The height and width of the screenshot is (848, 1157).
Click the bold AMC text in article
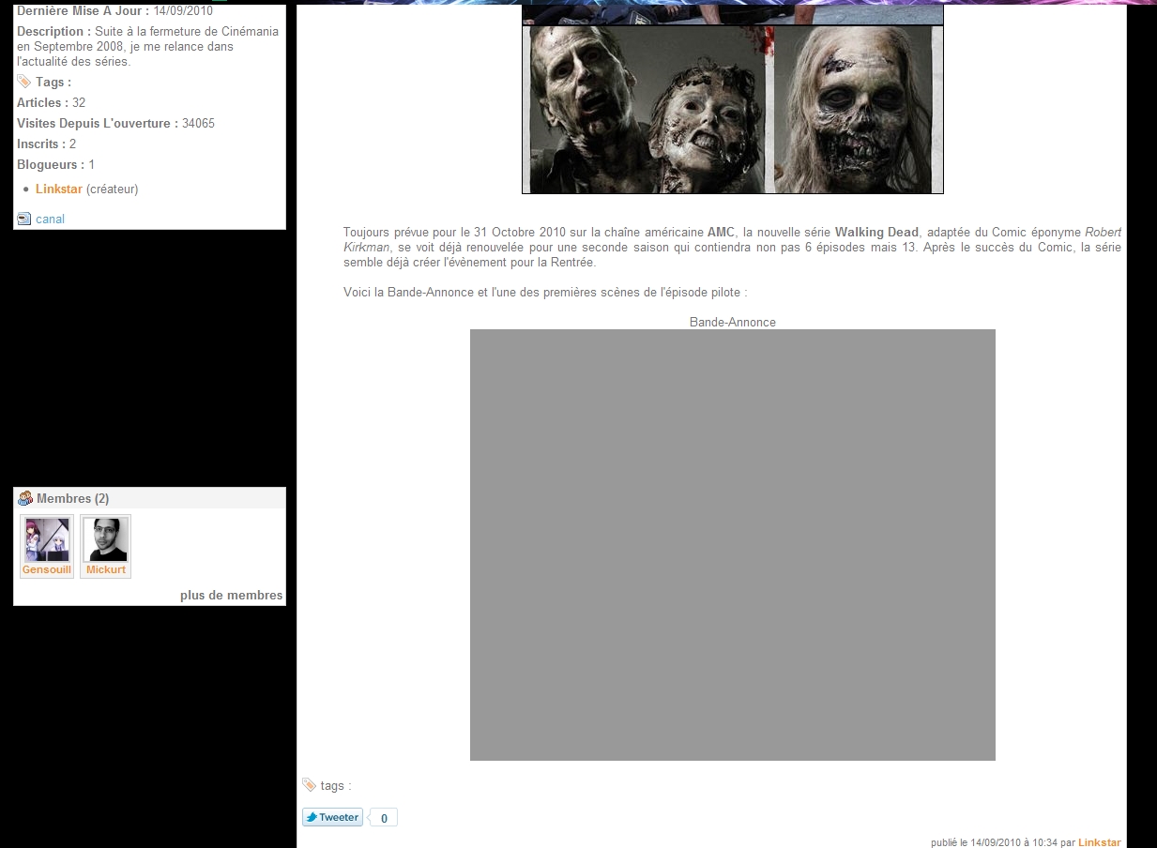[721, 233]
